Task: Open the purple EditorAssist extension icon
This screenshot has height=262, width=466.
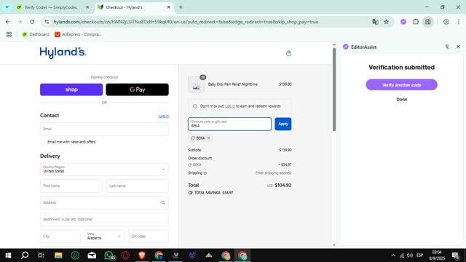Action: (403, 22)
